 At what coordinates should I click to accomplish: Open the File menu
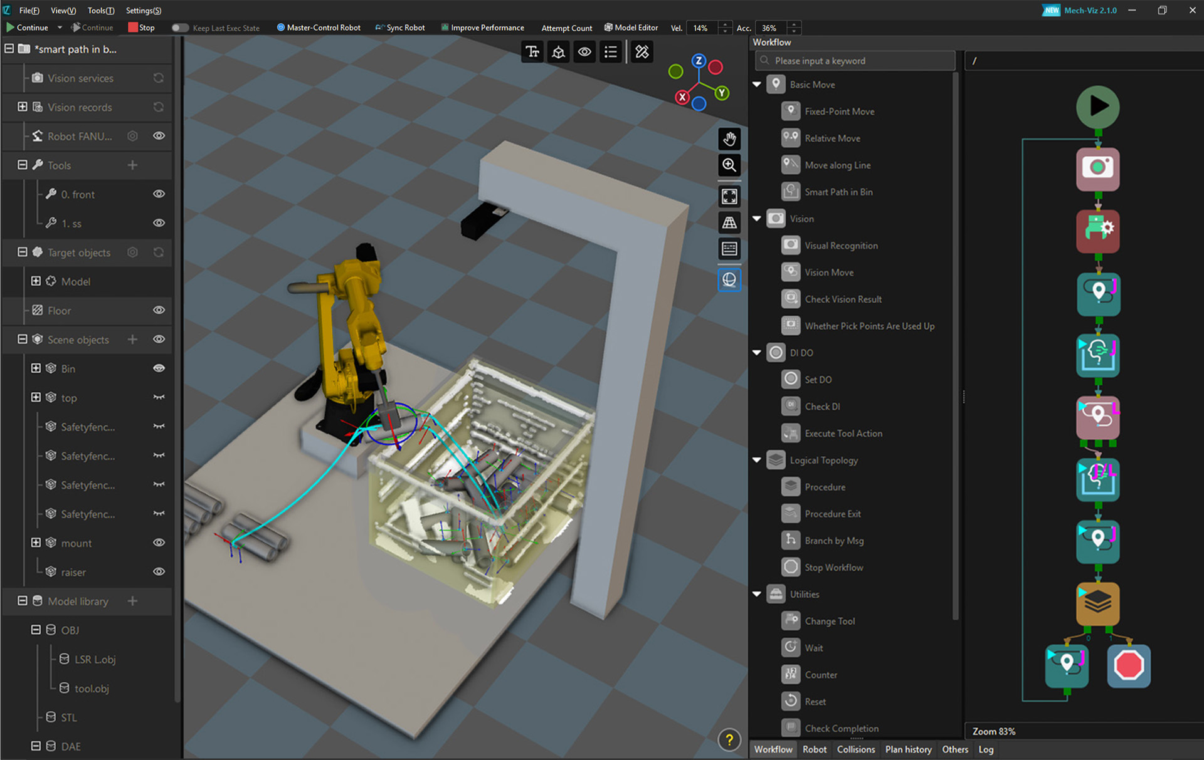(29, 11)
